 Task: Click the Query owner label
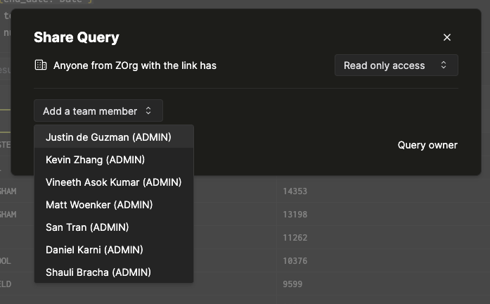[x=427, y=145]
